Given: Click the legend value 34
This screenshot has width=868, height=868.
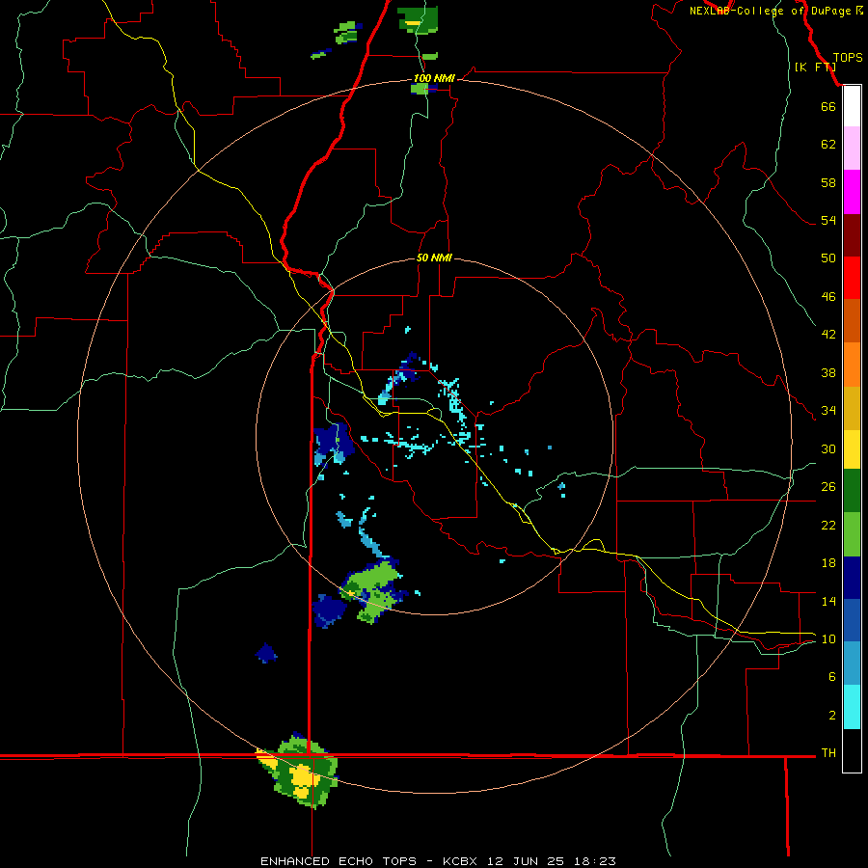Looking at the screenshot, I should tap(828, 410).
